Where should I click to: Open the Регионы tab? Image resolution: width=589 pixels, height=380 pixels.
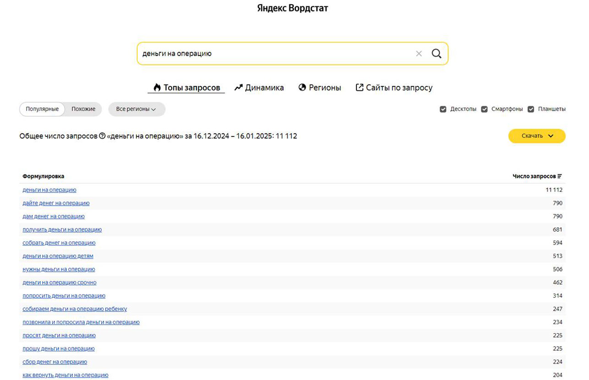pos(320,87)
